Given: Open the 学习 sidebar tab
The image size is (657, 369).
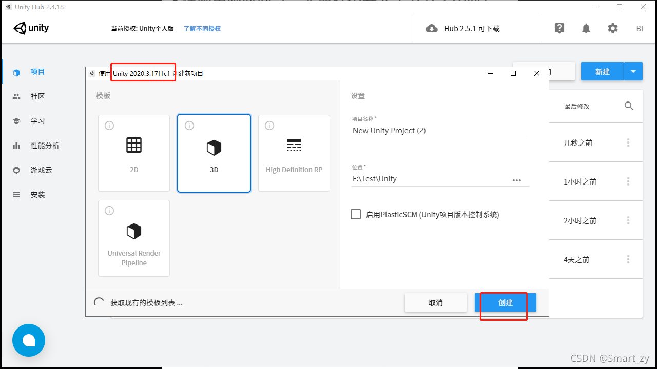Looking at the screenshot, I should [x=37, y=121].
